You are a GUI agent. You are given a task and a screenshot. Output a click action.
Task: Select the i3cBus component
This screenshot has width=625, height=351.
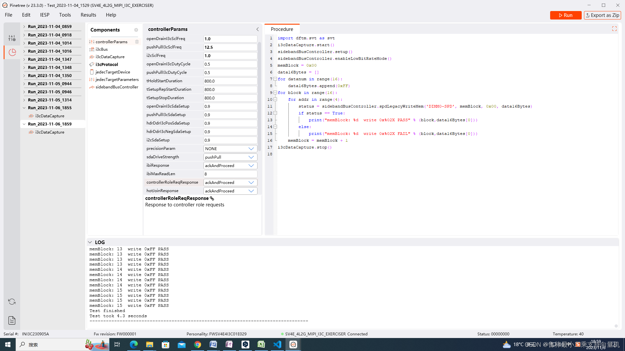pyautogui.click(x=102, y=49)
